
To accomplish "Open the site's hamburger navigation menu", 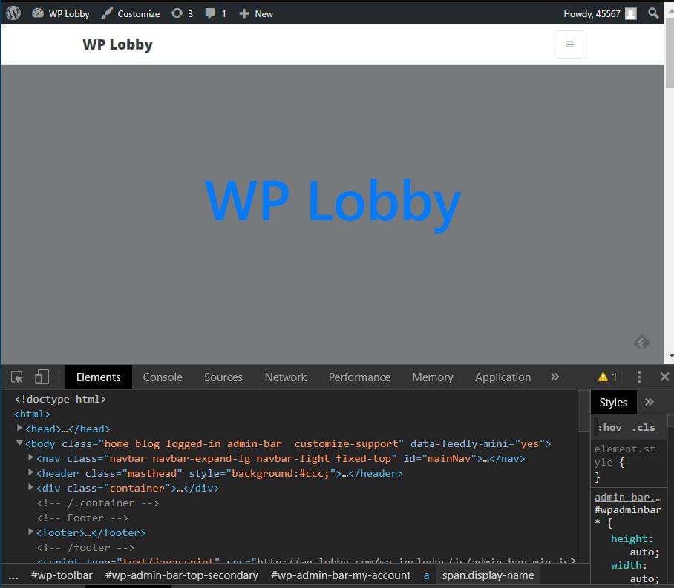I will pos(569,44).
